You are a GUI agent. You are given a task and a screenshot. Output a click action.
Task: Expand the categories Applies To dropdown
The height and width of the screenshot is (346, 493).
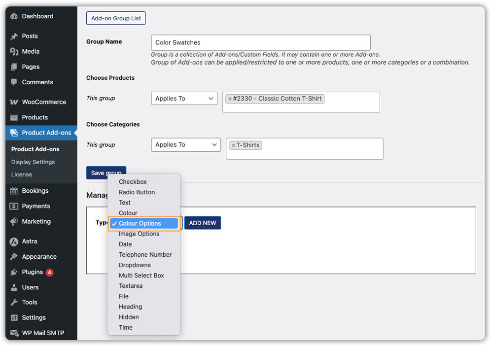pos(185,145)
